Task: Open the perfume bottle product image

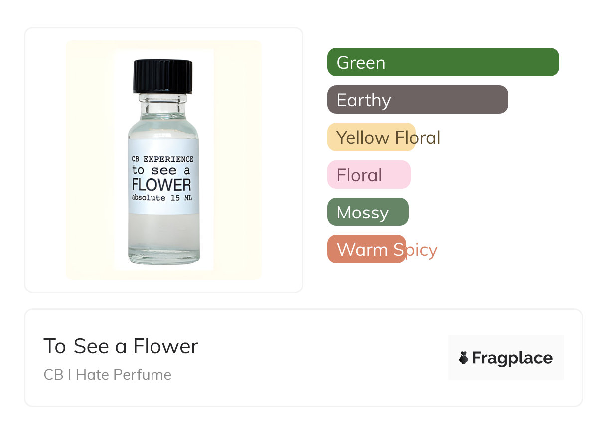Action: (x=164, y=160)
